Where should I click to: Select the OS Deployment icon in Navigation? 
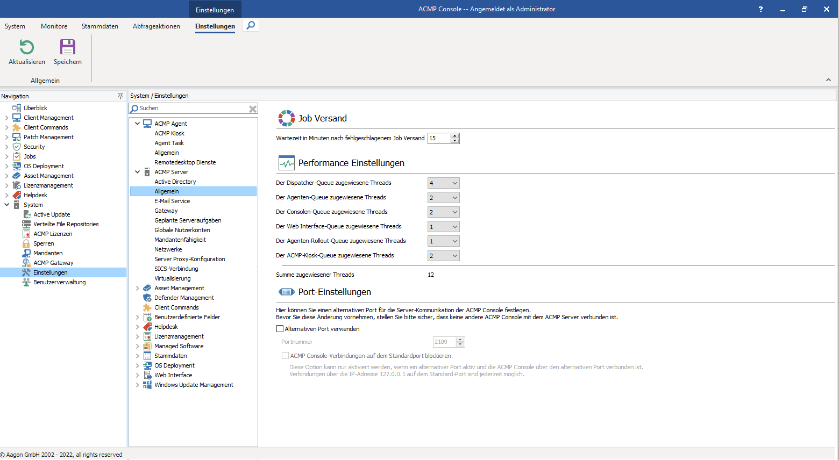17,166
